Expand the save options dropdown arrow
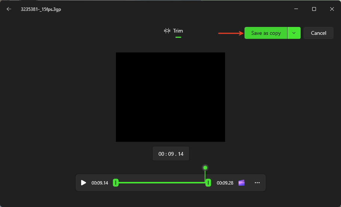The height and width of the screenshot is (207, 341). (x=294, y=33)
